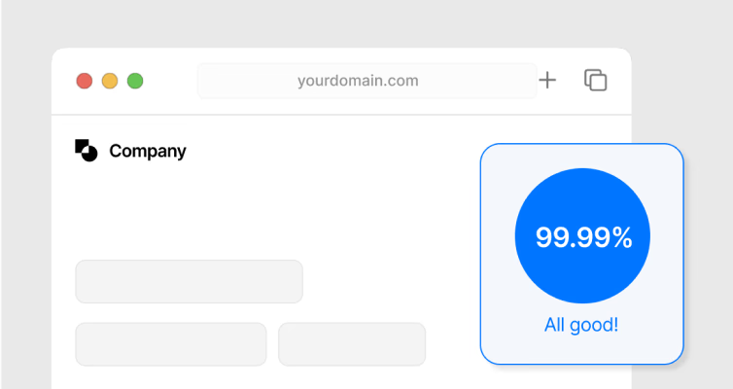Image resolution: width=733 pixels, height=389 pixels.
Task: Select the wide grey placeholder block
Action: click(189, 281)
